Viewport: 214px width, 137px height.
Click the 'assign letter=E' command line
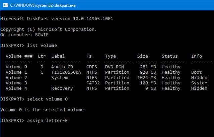tap(47, 120)
